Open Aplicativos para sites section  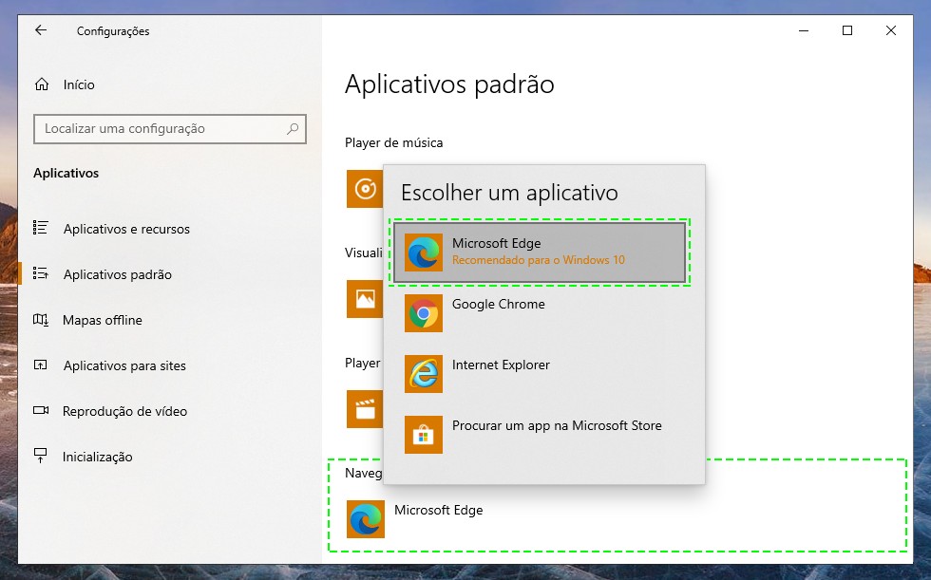[x=124, y=365]
